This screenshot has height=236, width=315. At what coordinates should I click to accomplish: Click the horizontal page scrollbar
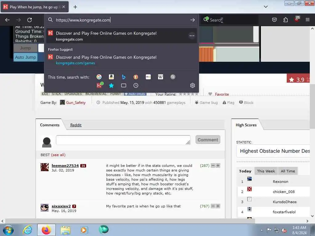click(130, 221)
